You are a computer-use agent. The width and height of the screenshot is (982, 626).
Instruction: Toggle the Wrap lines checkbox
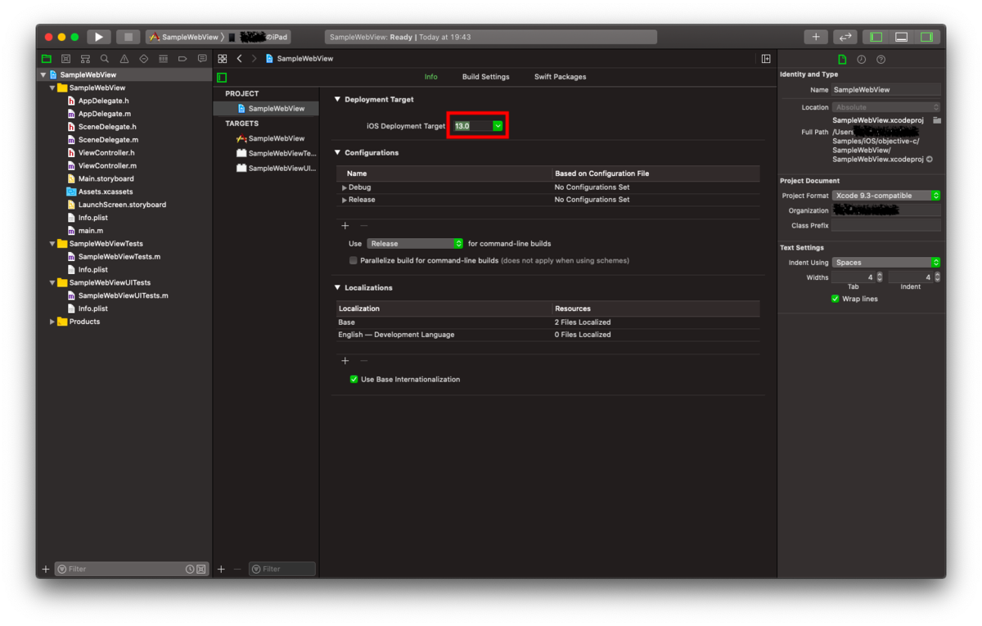(x=835, y=299)
